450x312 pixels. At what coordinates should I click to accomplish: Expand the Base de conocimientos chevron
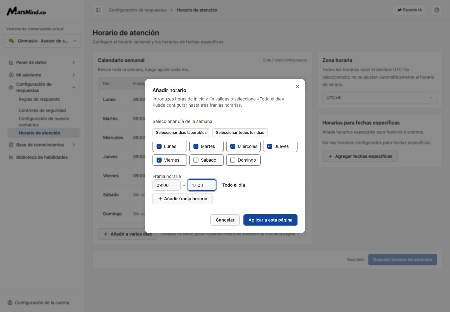click(x=74, y=145)
